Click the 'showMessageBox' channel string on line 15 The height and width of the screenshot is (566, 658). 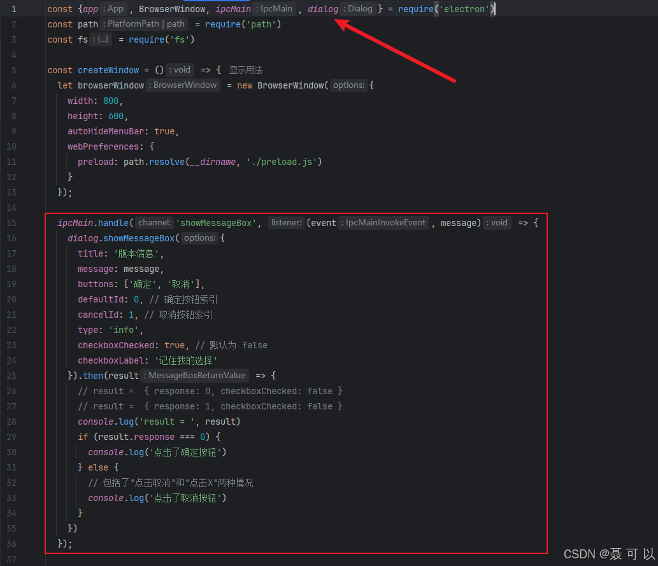[216, 223]
